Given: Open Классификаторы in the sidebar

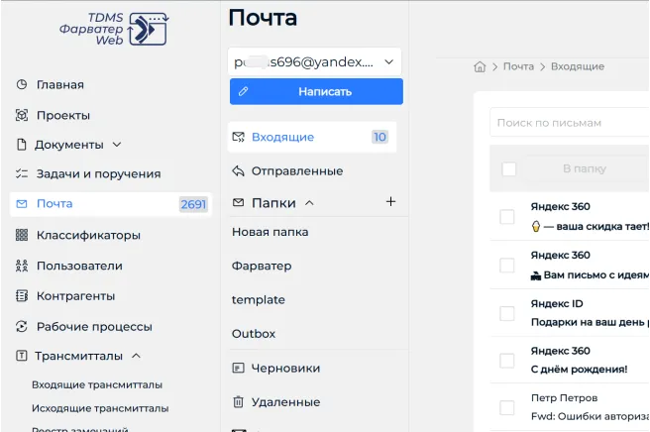Looking at the screenshot, I should click(88, 236).
